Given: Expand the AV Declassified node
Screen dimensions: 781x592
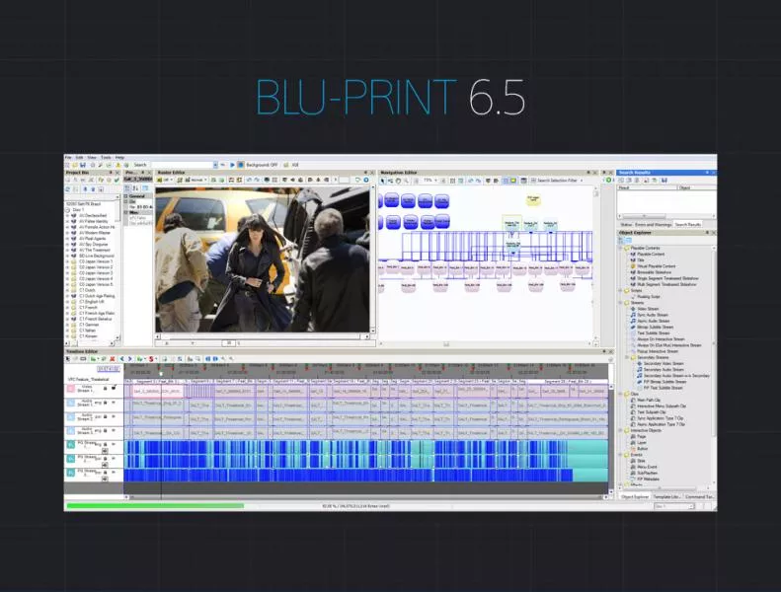Looking at the screenshot, I should coord(68,216).
